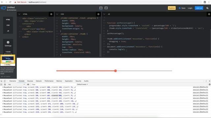
Task: Open the console context 'top' dropdown
Action: pos(16,85)
